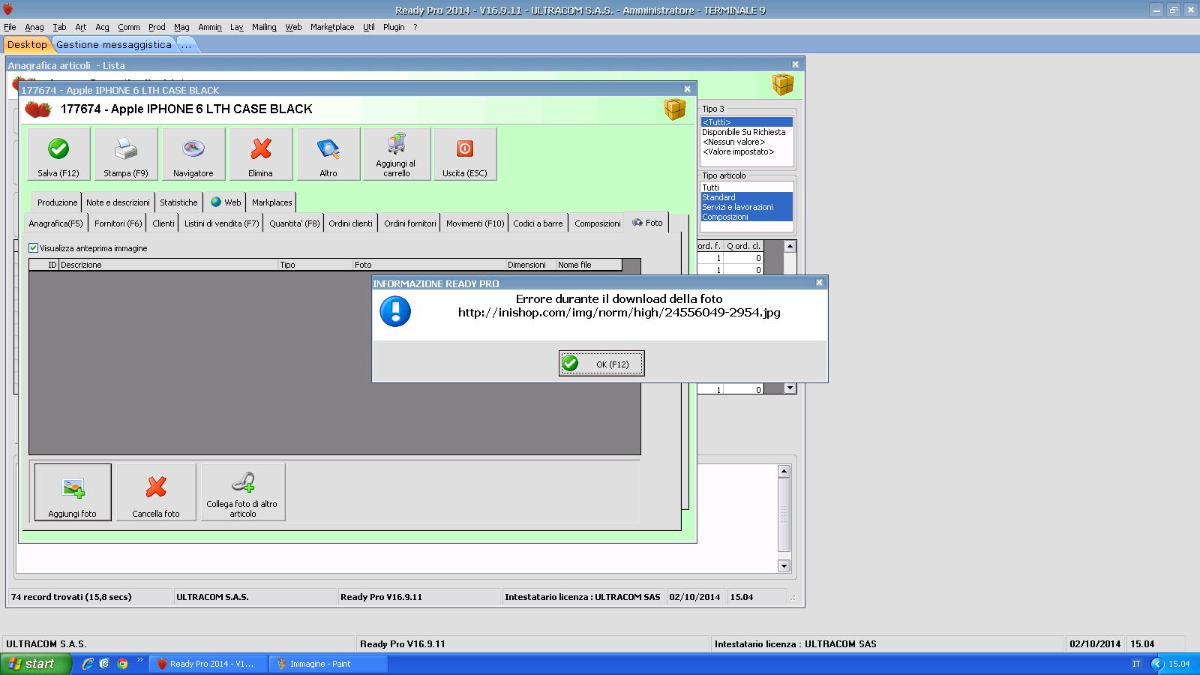
Task: Select <Valore impostato> in Tipo 3 list
Action: coord(746,151)
